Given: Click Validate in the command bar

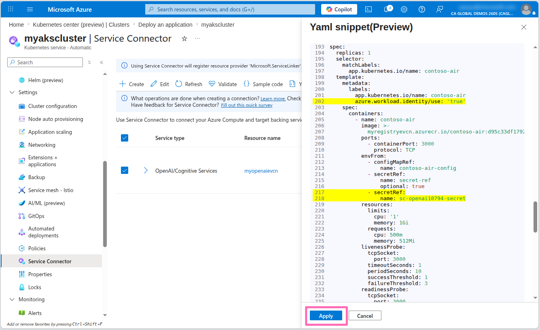Looking at the screenshot, I should [x=223, y=84].
